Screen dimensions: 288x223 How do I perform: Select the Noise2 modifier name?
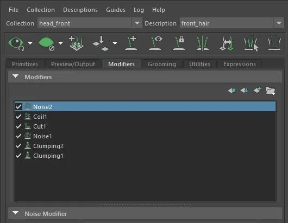pyautogui.click(x=42, y=107)
